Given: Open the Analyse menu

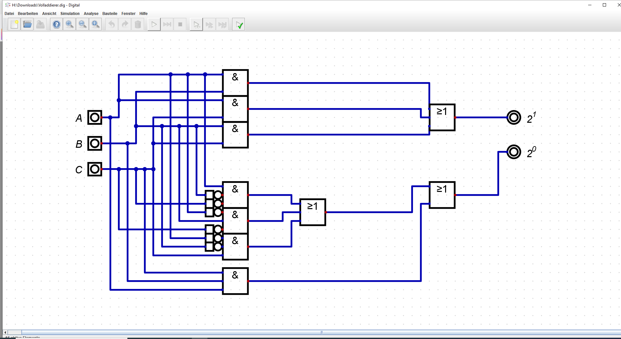Looking at the screenshot, I should click(91, 14).
